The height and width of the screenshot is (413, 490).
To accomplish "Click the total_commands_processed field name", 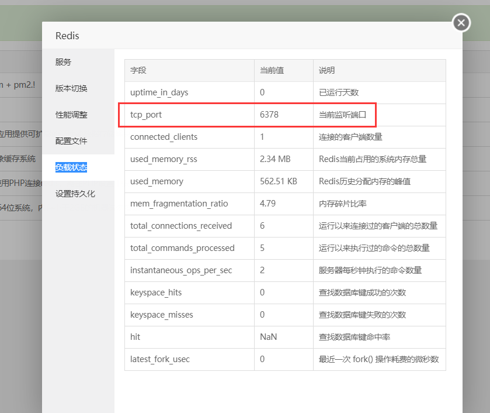I will (x=182, y=248).
